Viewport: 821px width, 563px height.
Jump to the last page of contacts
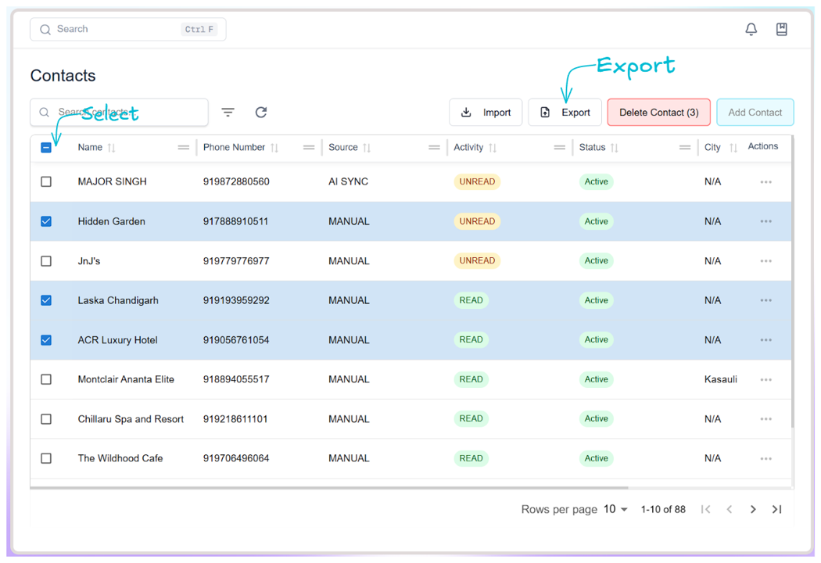coord(776,509)
